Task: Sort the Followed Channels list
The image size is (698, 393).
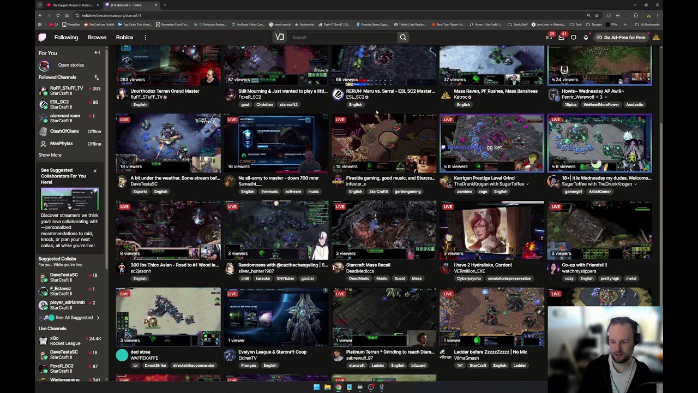Action: coord(97,78)
